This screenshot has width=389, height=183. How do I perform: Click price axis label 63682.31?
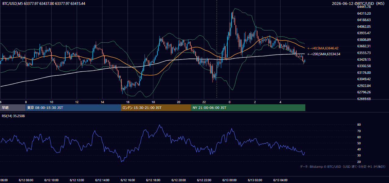[364, 46]
